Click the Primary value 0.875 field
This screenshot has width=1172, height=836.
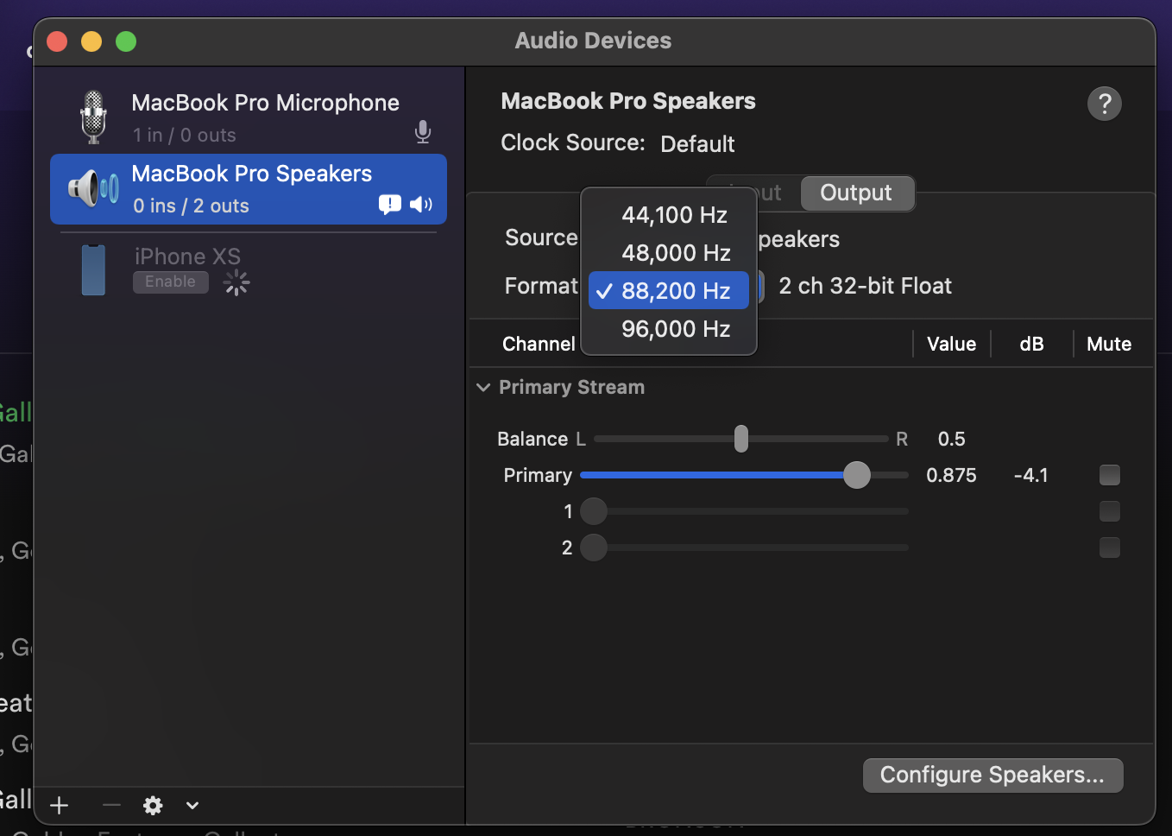pyautogui.click(x=951, y=476)
